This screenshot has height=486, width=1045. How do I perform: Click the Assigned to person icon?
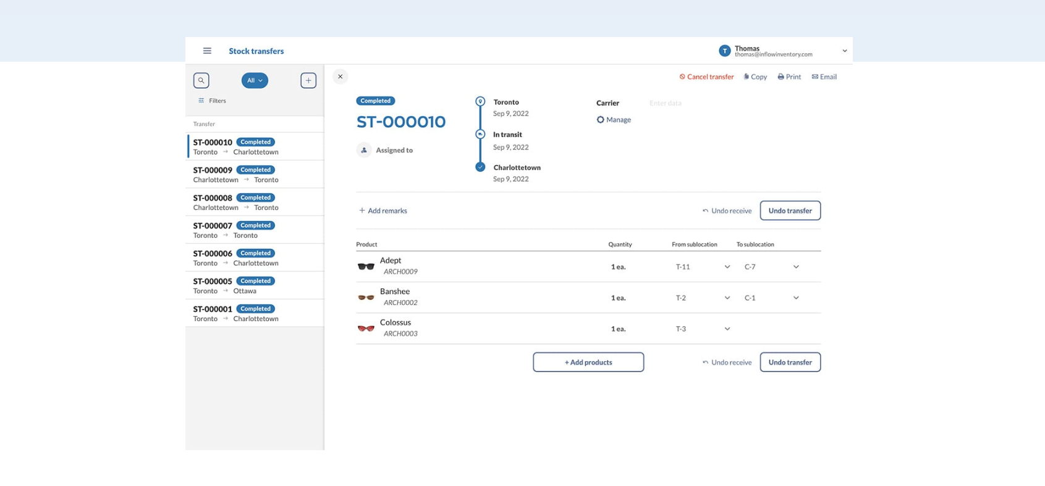(364, 150)
